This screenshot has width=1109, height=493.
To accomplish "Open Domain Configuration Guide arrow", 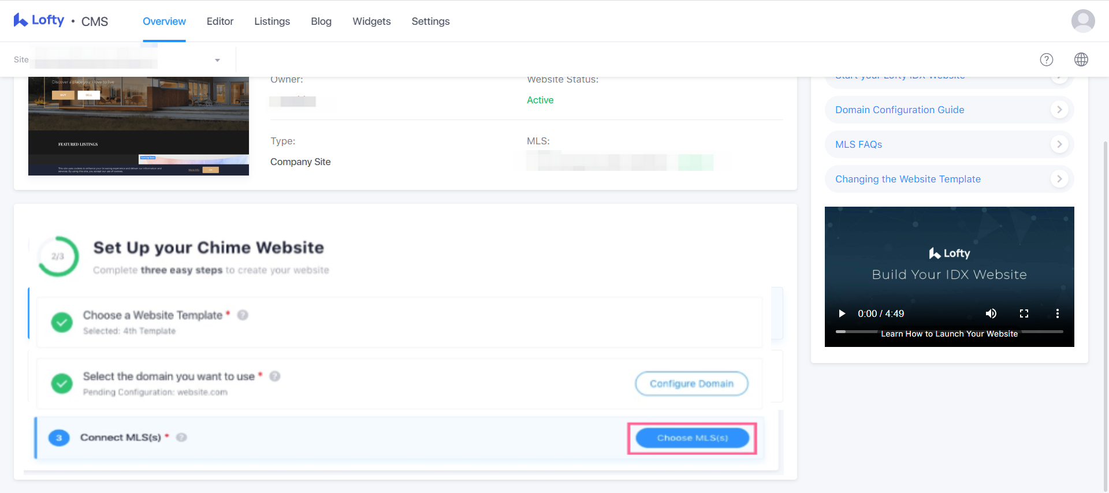I will coord(1059,110).
